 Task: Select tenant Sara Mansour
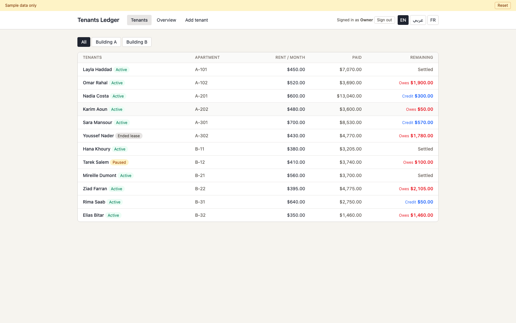(x=97, y=122)
